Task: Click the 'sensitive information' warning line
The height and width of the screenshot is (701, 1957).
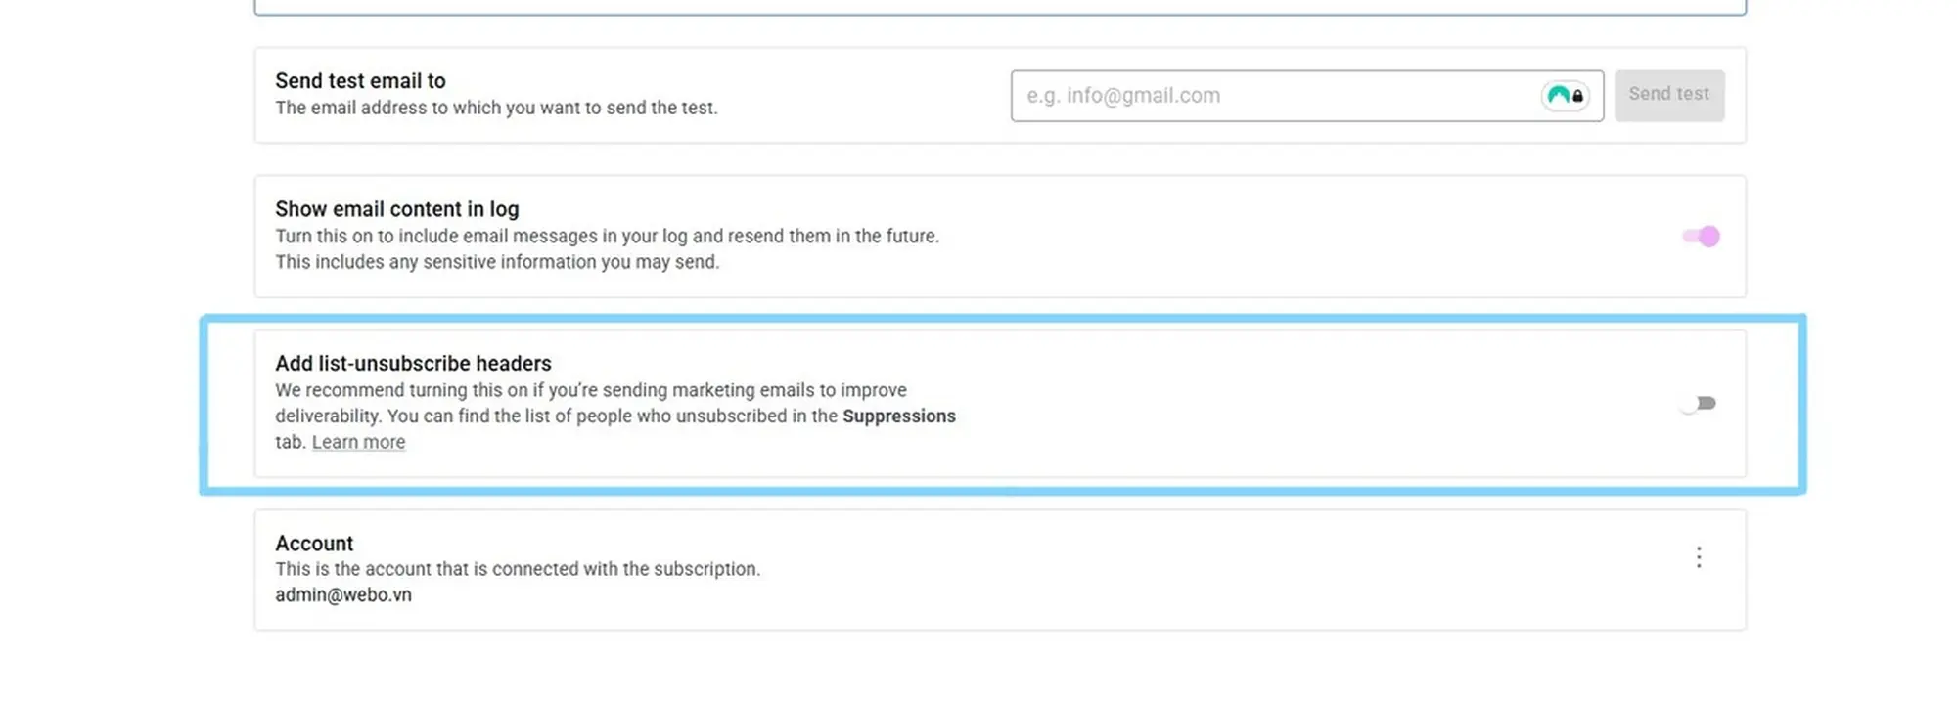Action: (497, 262)
